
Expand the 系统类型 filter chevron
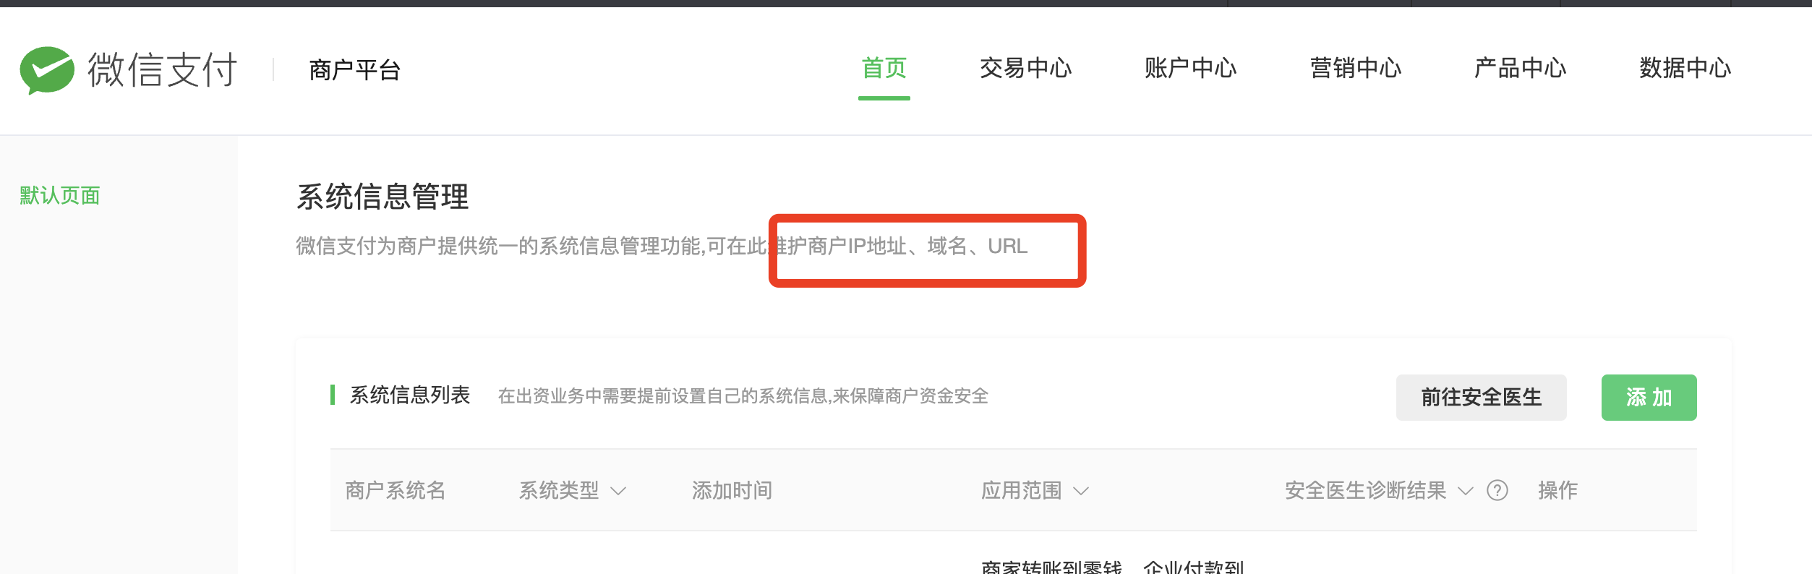tap(618, 492)
